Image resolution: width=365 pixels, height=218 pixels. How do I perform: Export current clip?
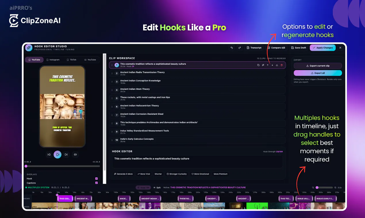[x=318, y=66]
